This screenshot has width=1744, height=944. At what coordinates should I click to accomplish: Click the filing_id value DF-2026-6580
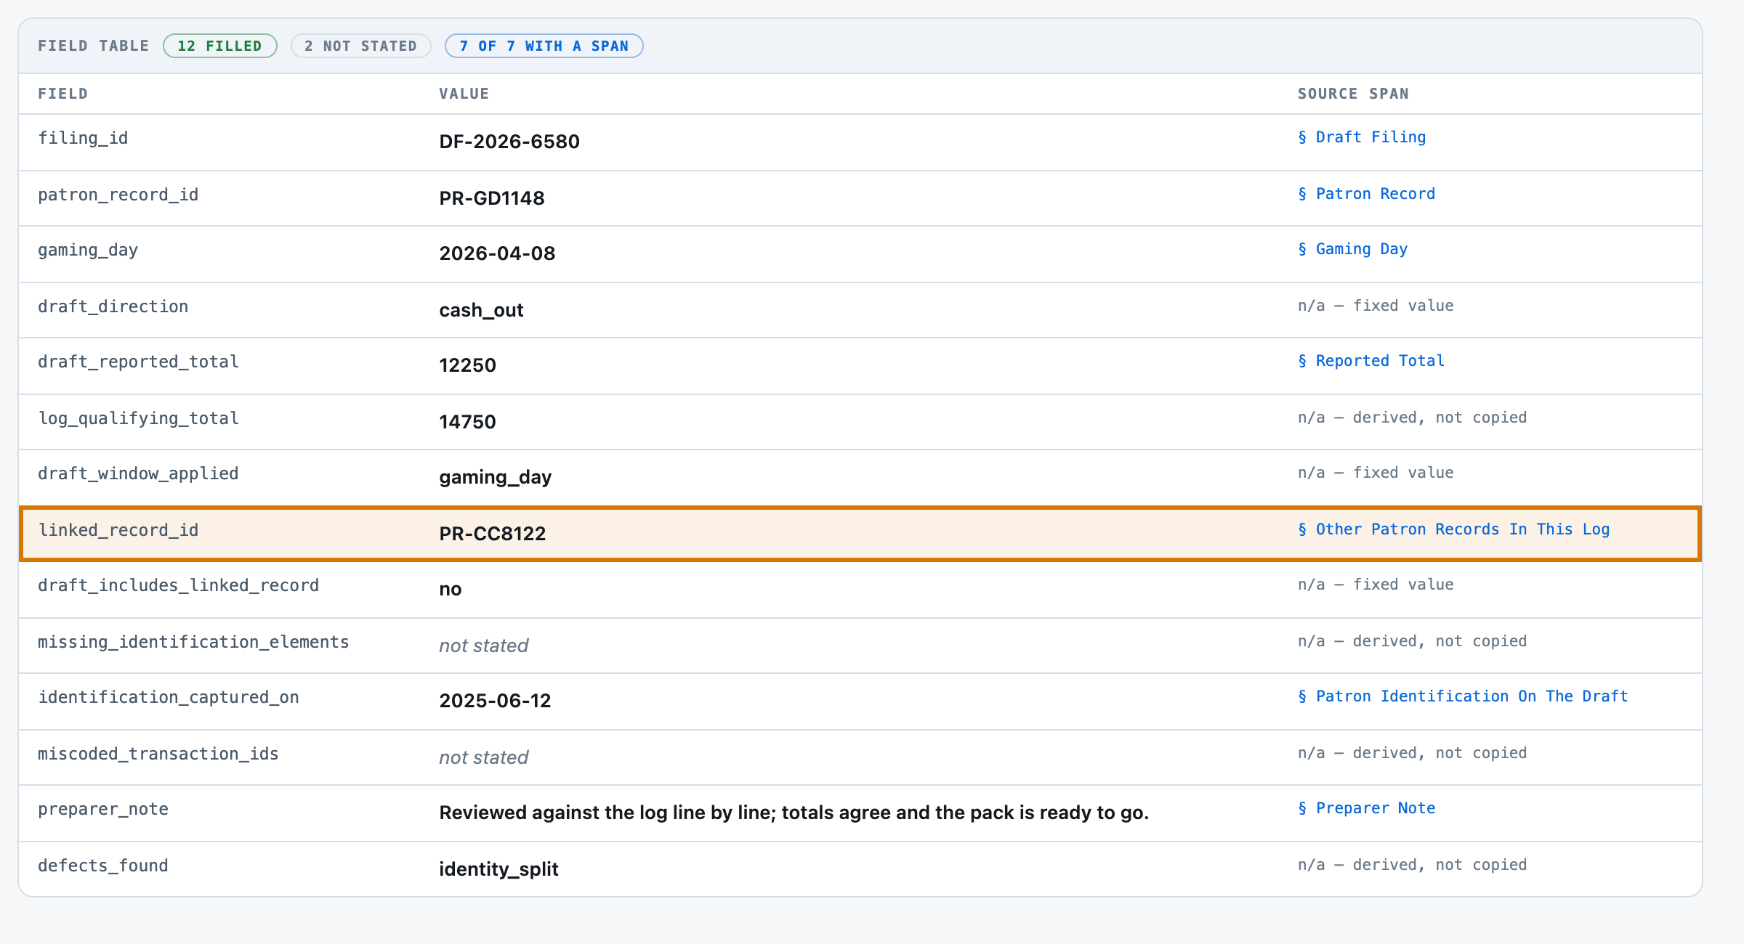(509, 142)
